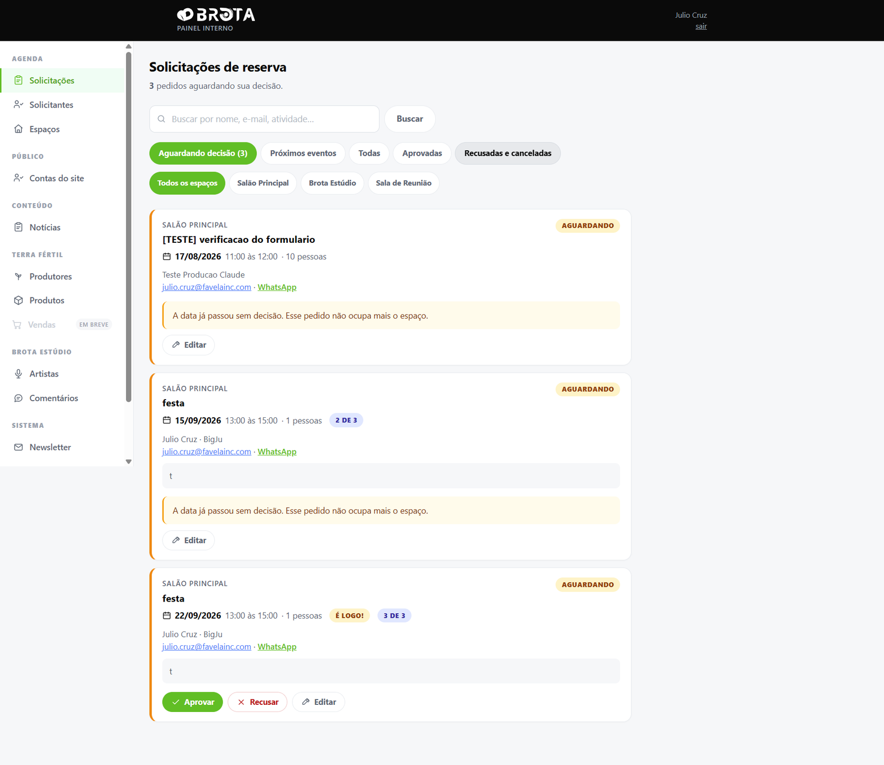
Task: Switch to Aprovadas filter
Action: (x=422, y=153)
